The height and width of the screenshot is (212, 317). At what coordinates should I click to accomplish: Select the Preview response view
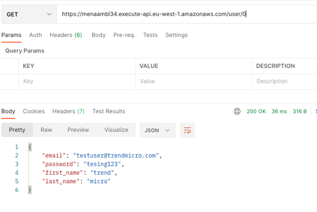(78, 130)
